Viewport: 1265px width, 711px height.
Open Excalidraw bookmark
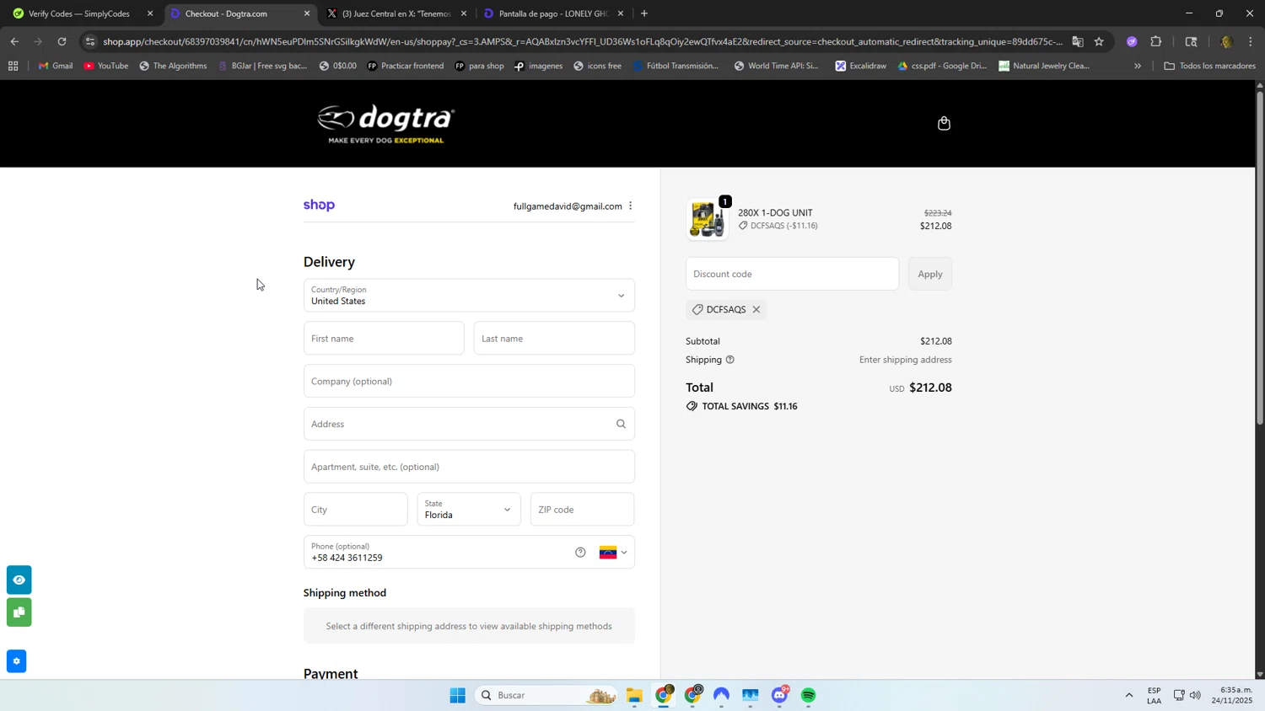coord(860,66)
